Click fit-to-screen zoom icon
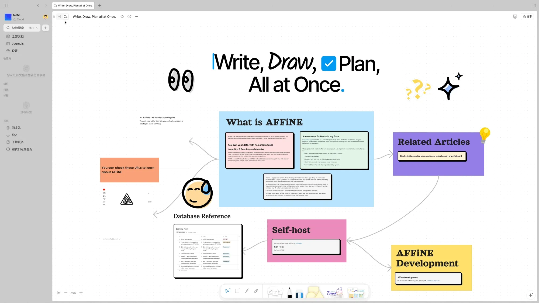 [x=59, y=293]
